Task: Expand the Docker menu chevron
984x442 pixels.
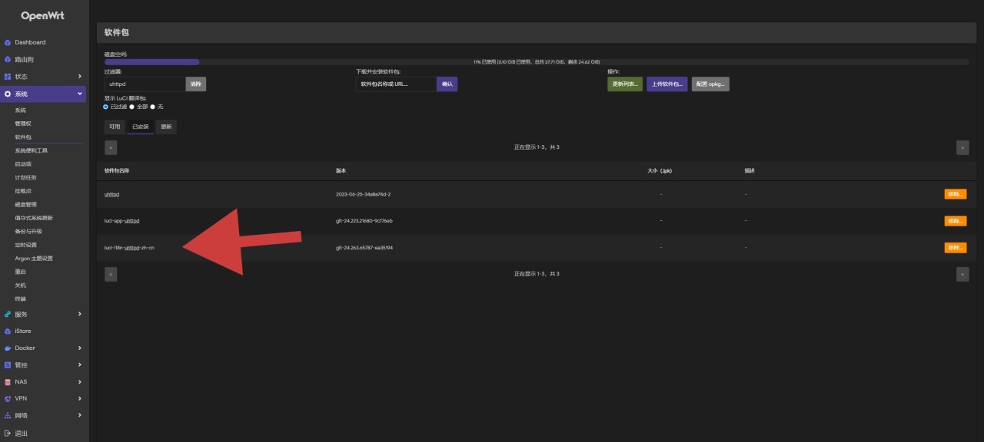Action: pyautogui.click(x=80, y=348)
